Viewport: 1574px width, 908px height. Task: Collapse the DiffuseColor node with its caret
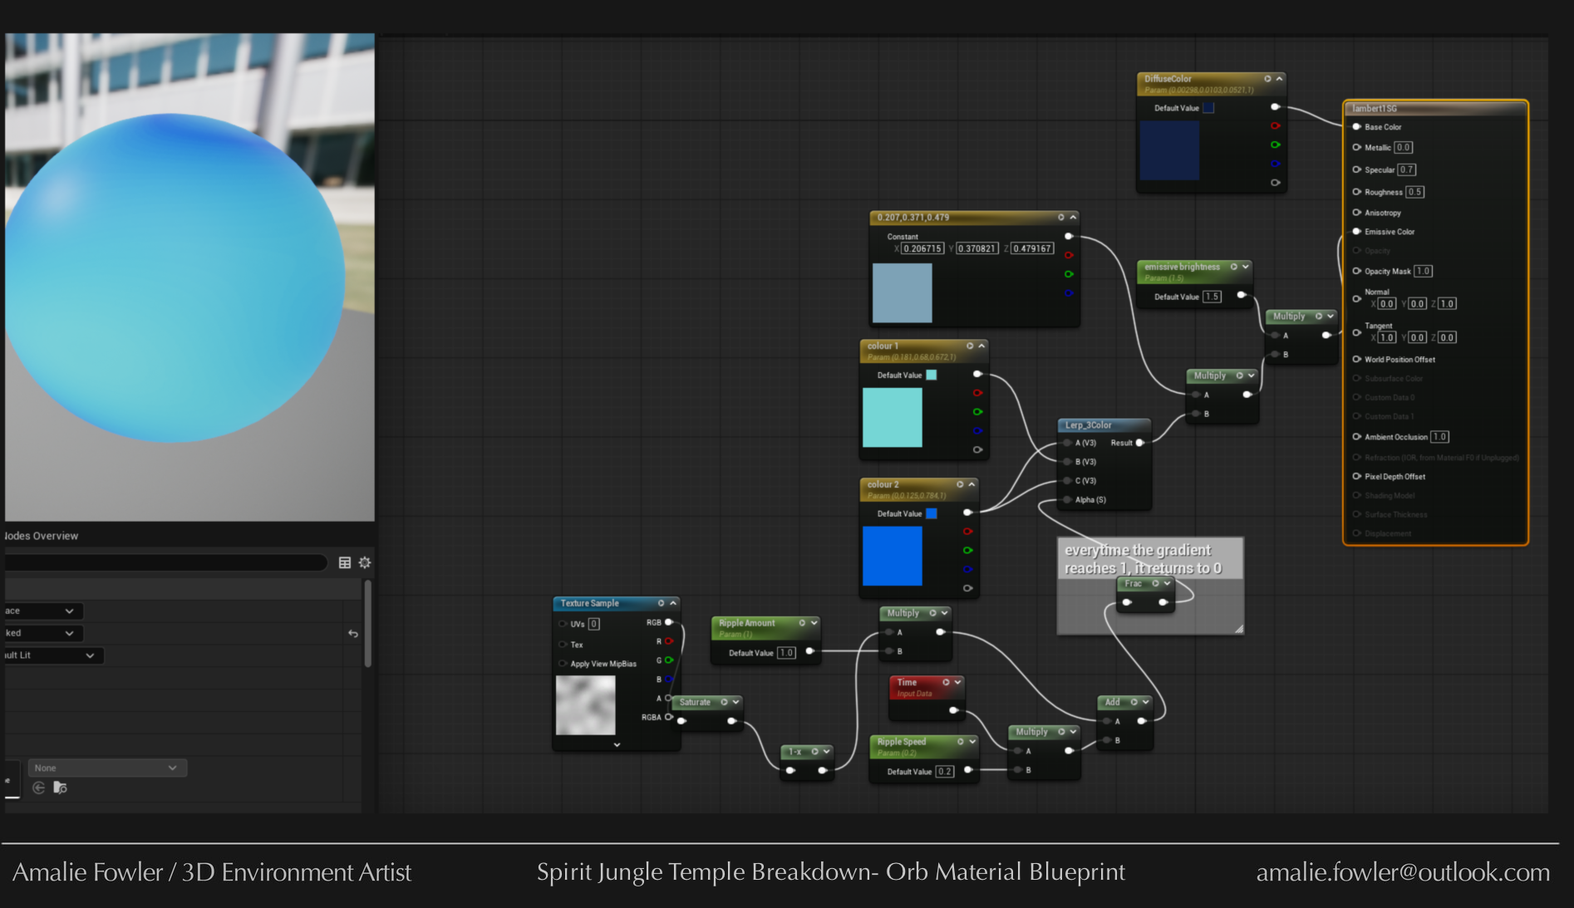[1280, 79]
